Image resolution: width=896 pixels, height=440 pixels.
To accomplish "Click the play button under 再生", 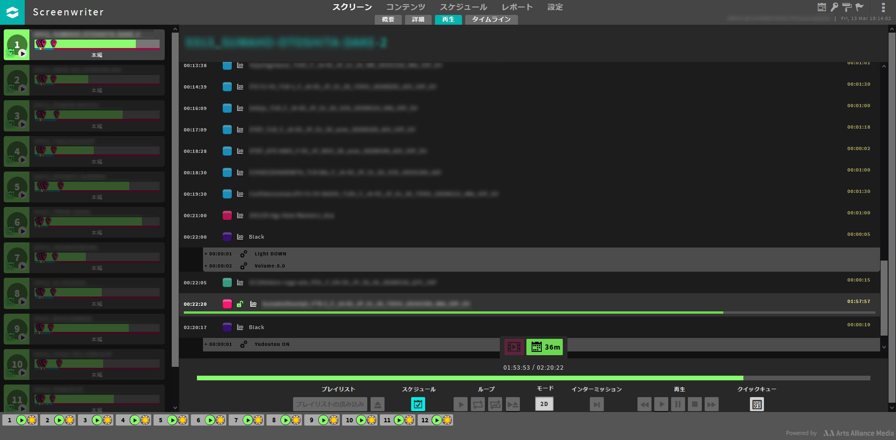I will (x=661, y=404).
